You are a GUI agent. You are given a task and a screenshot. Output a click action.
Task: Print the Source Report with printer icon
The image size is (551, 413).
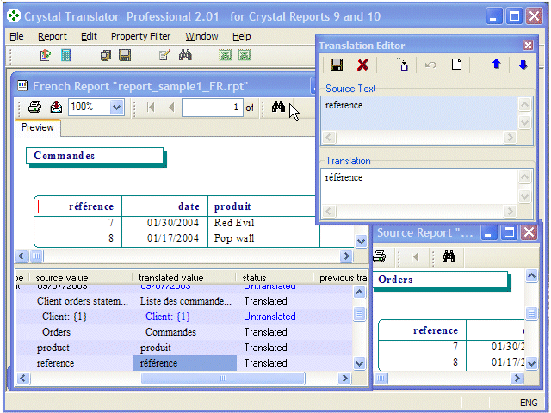coord(380,256)
